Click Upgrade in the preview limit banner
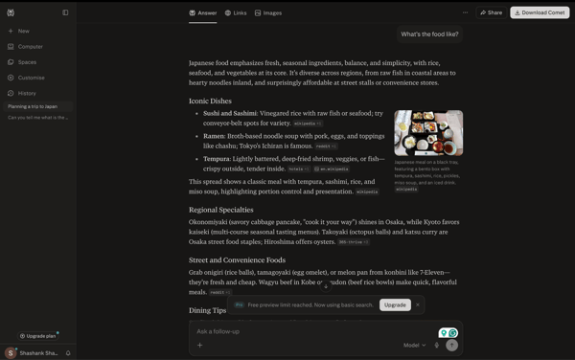 [395, 305]
